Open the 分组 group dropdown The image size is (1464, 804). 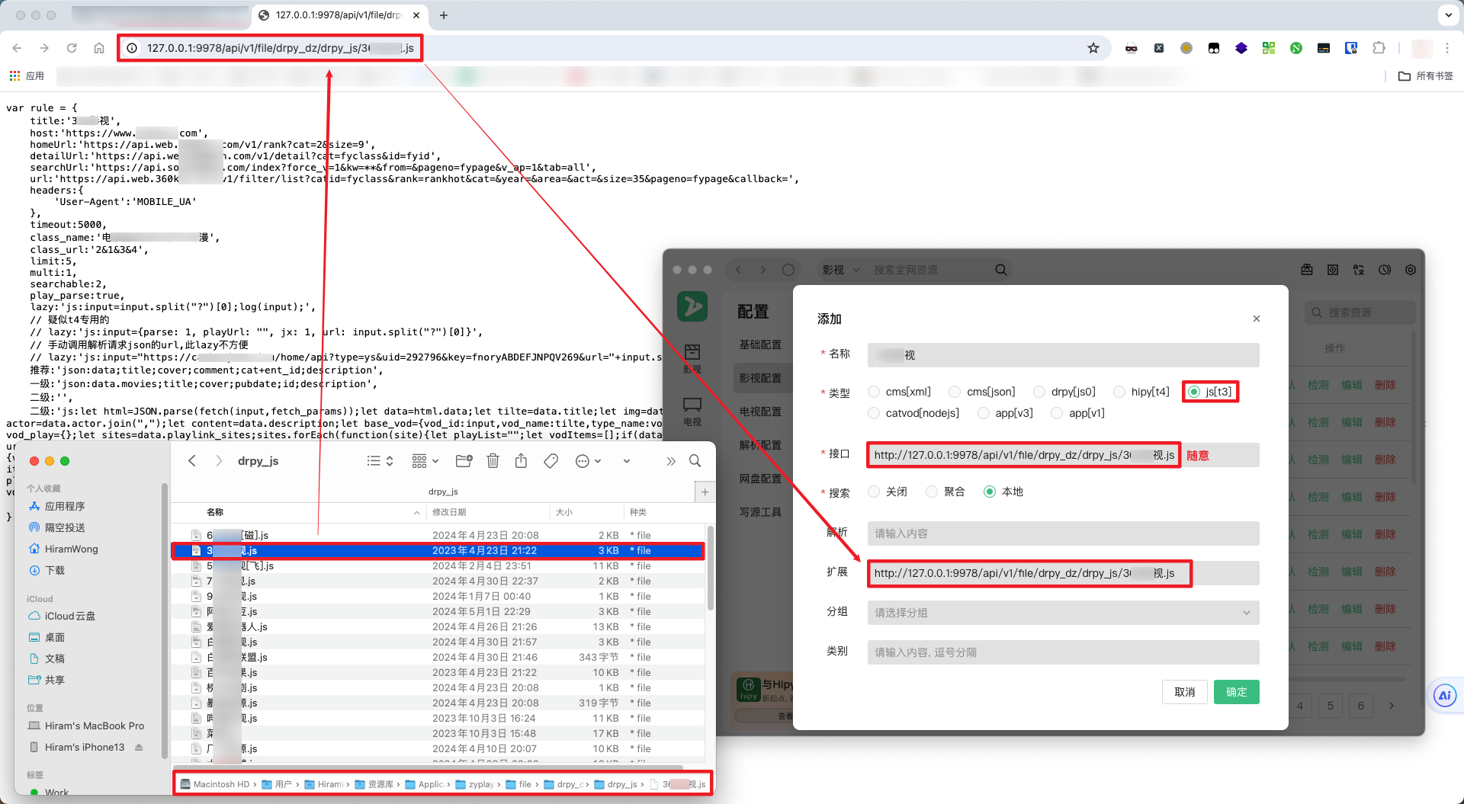[1063, 613]
